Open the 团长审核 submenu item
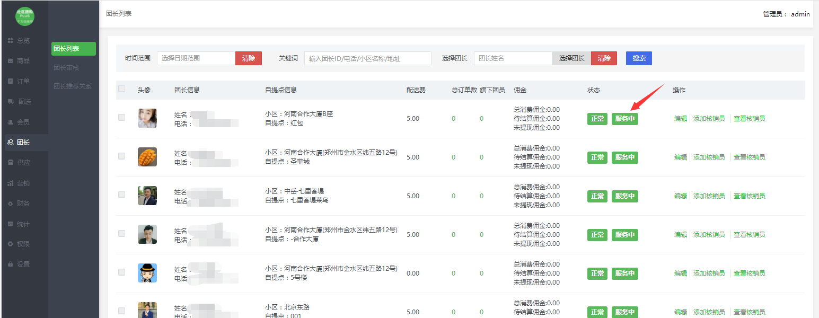 (66, 68)
